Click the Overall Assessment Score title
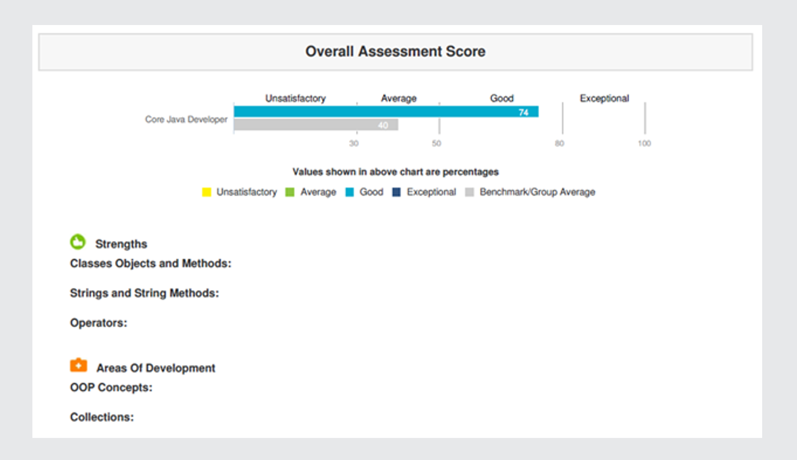Image resolution: width=797 pixels, height=460 pixels. [x=396, y=51]
